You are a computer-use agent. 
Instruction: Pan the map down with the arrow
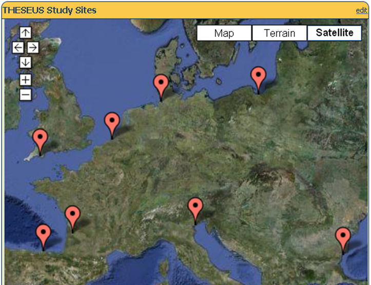[26, 63]
